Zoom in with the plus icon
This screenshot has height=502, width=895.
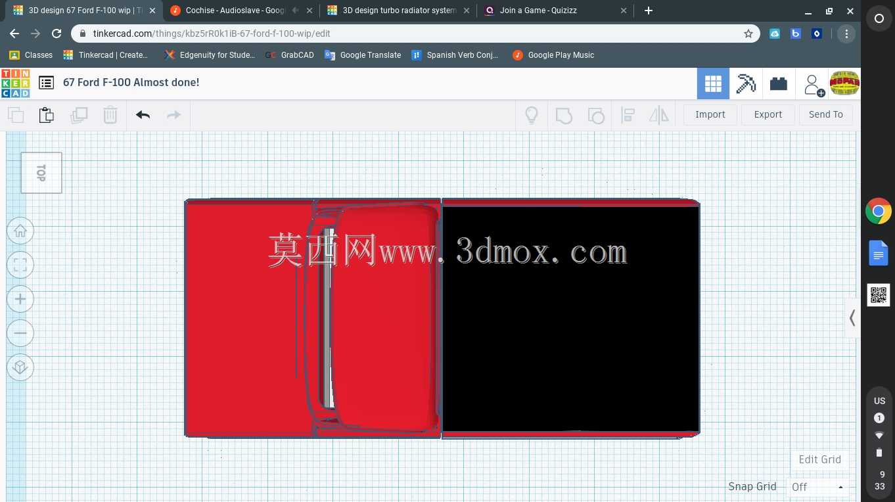click(x=20, y=299)
